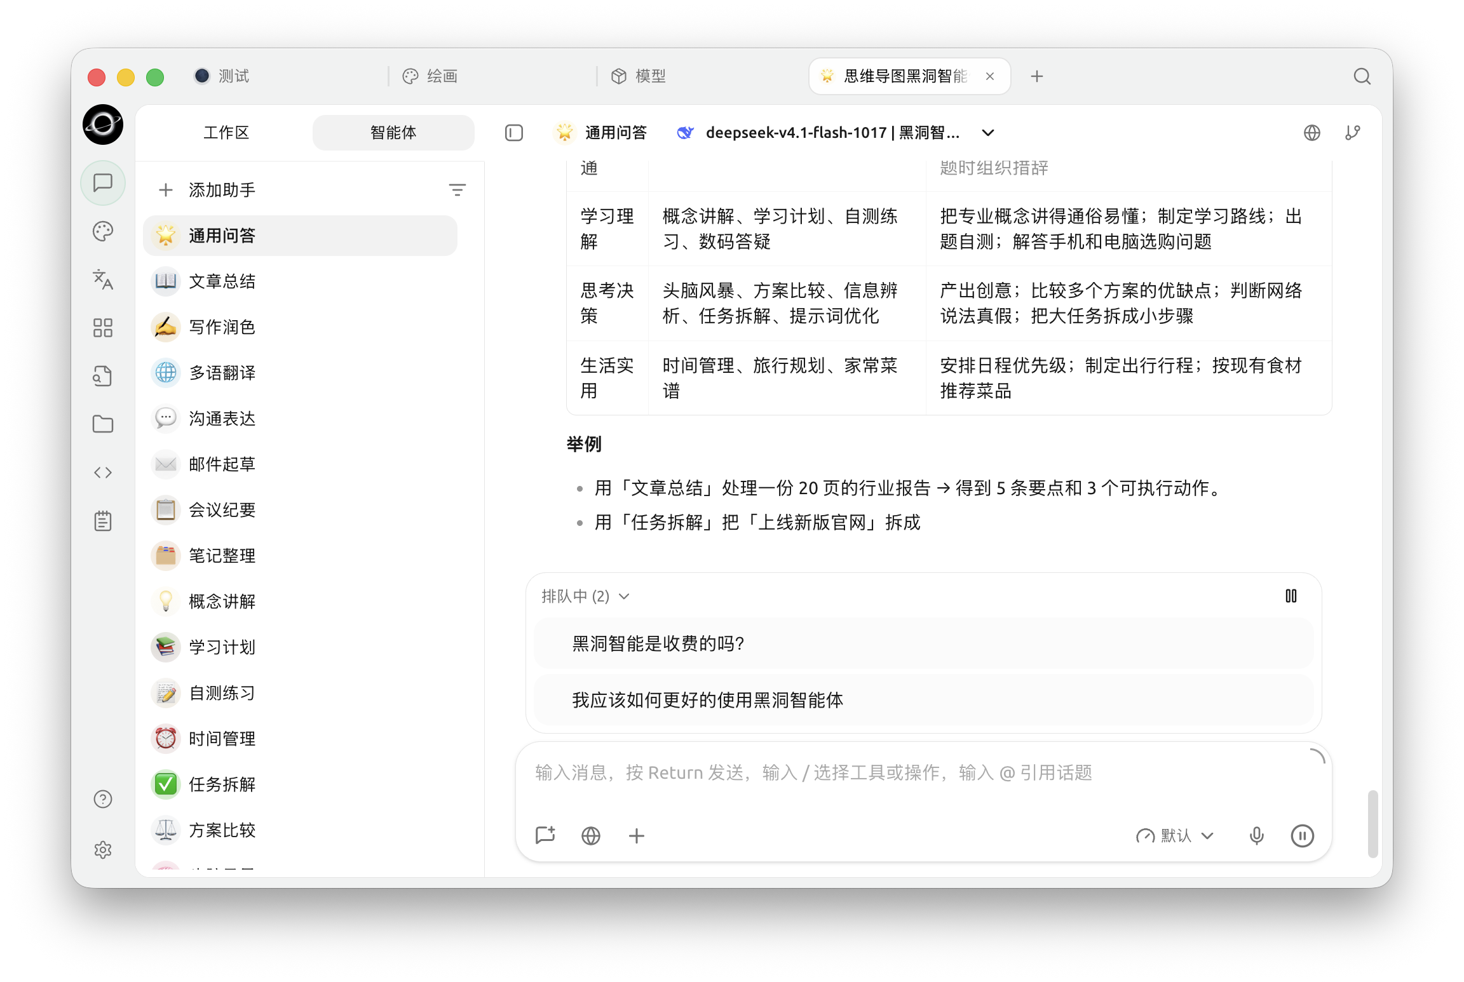Select the 文章总结 assistant
The height and width of the screenshot is (982, 1464).
point(301,281)
